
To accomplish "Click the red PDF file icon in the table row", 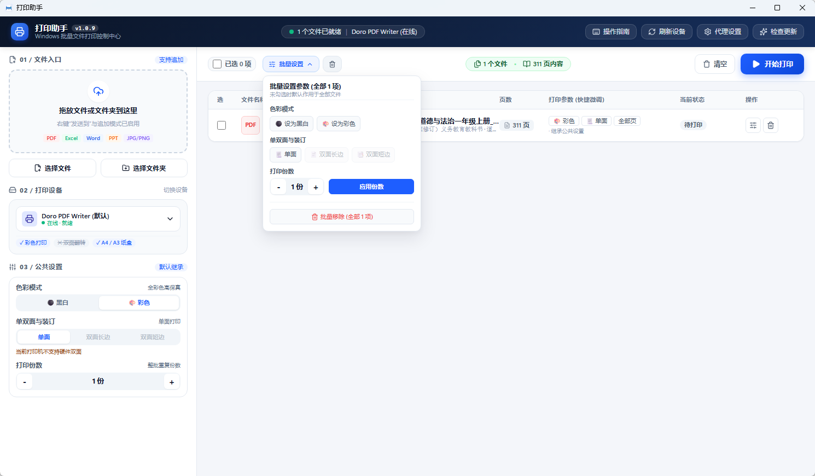I will tap(251, 125).
